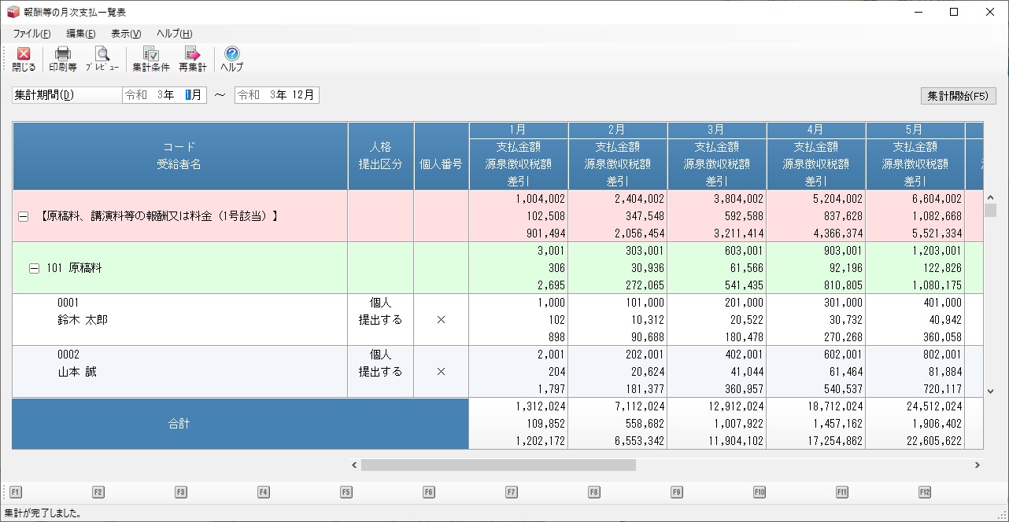Collapse the 原稿料、講演料等の報酬 group
The image size is (1009, 522).
(24, 216)
